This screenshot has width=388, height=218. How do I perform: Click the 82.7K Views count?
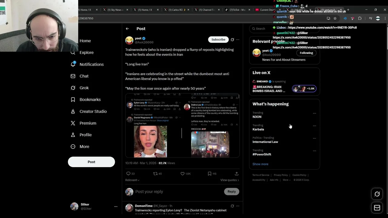[167, 163]
